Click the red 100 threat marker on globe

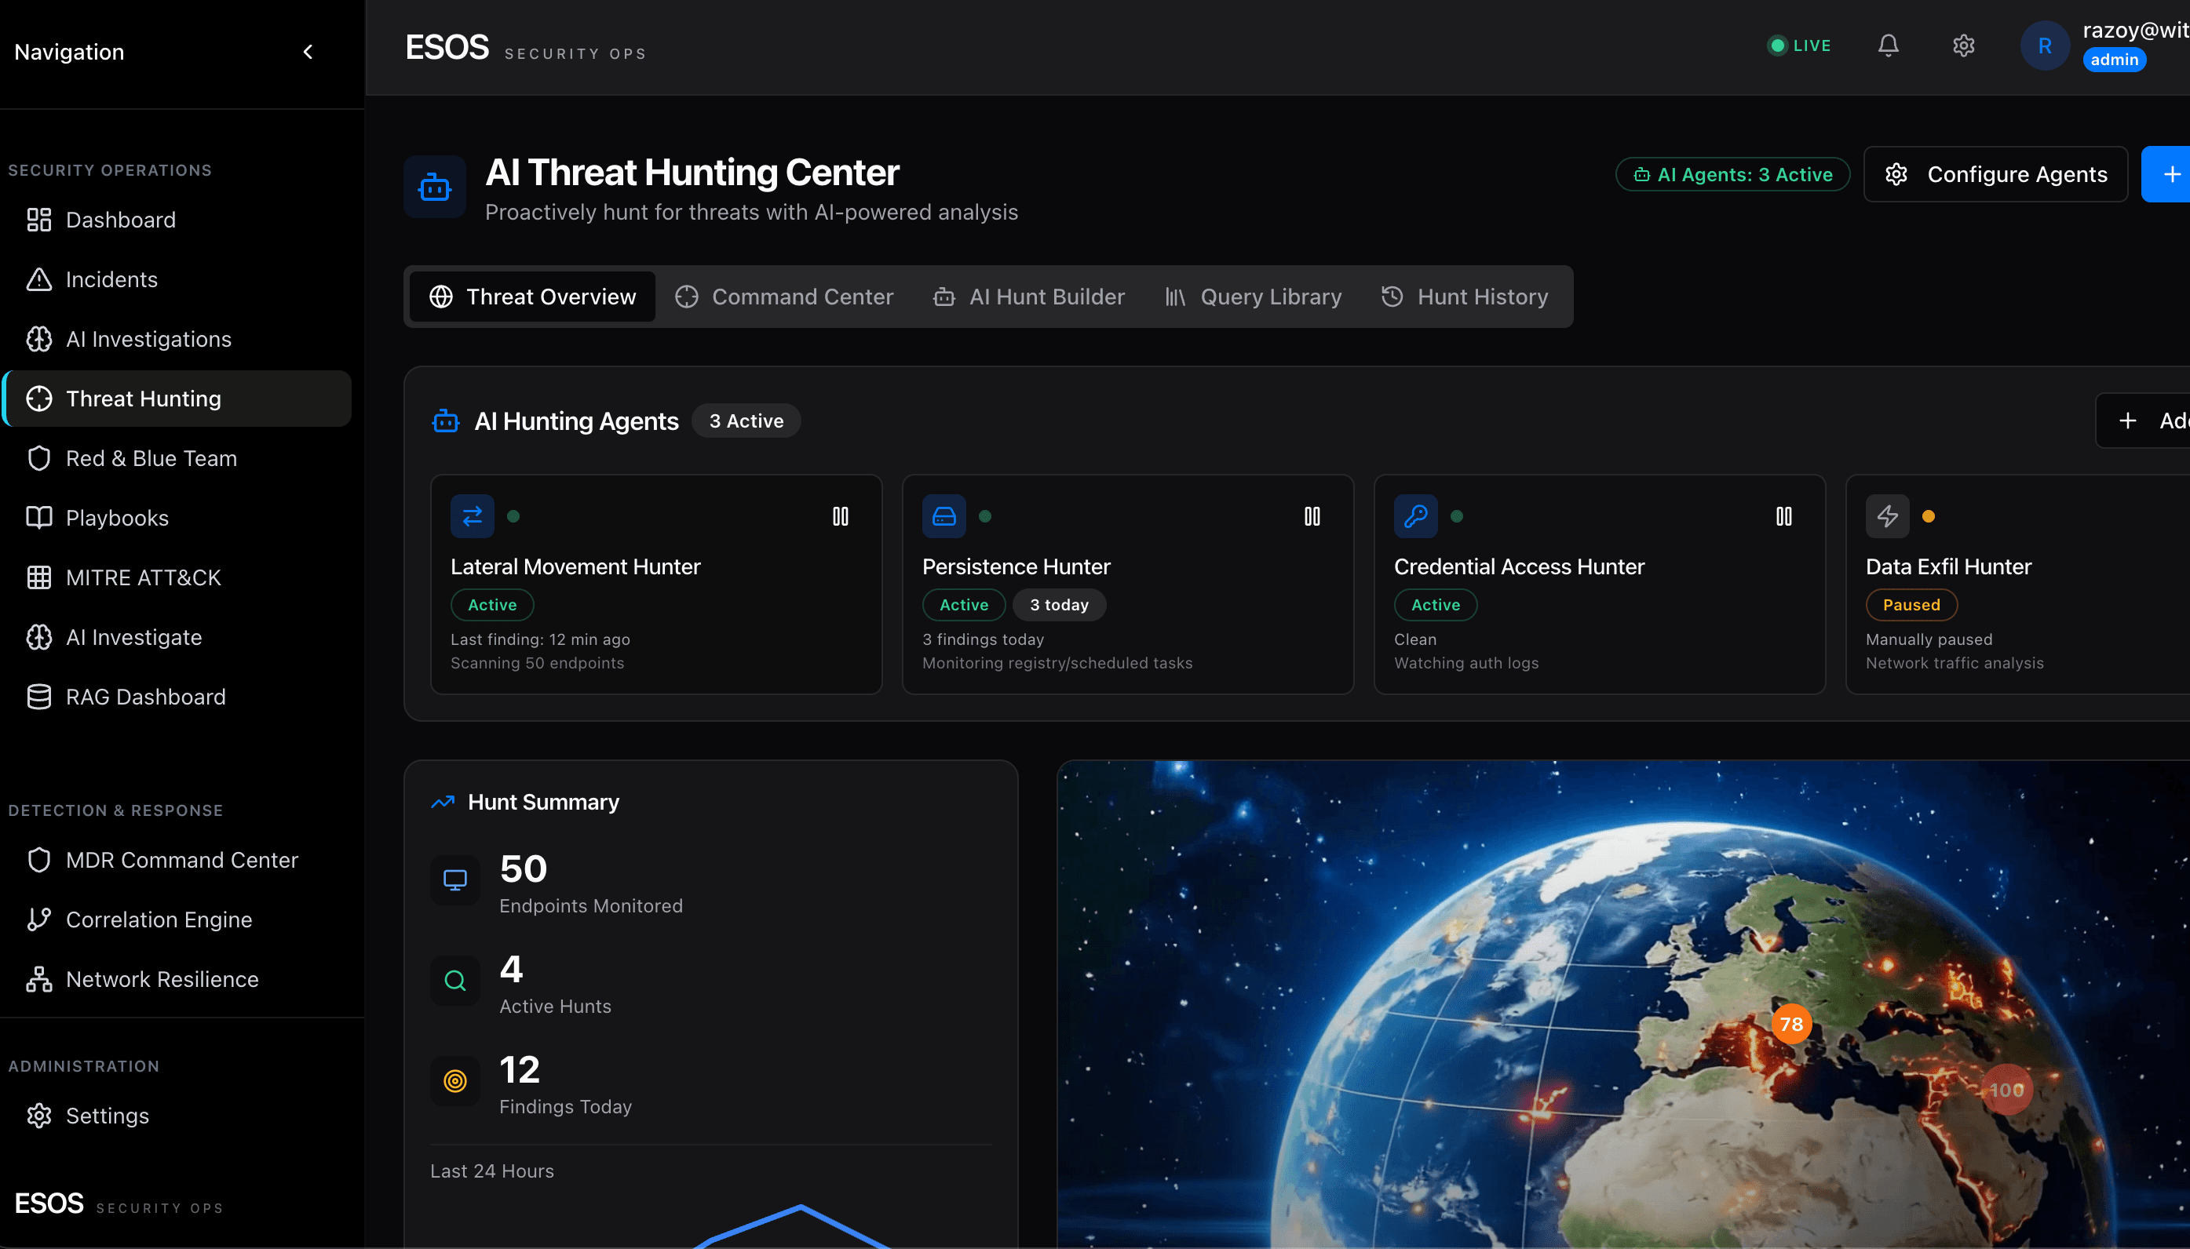[2006, 1090]
